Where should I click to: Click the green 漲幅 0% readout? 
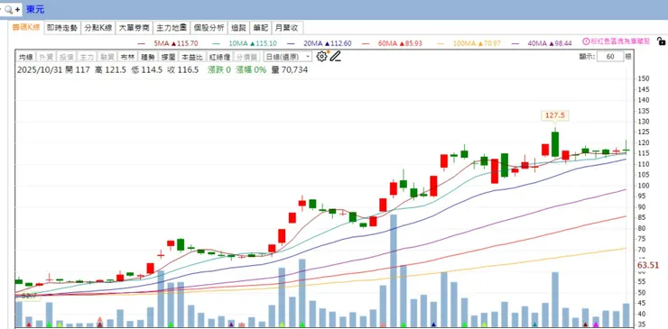[x=251, y=70]
